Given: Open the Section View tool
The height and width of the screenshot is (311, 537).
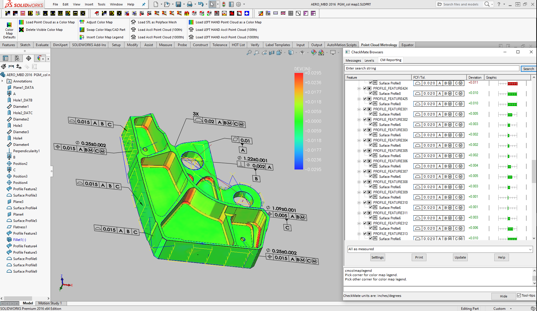Looking at the screenshot, I should click(x=271, y=52).
